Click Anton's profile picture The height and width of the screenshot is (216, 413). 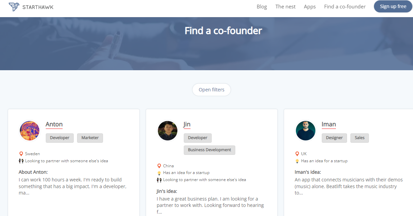[x=29, y=130]
